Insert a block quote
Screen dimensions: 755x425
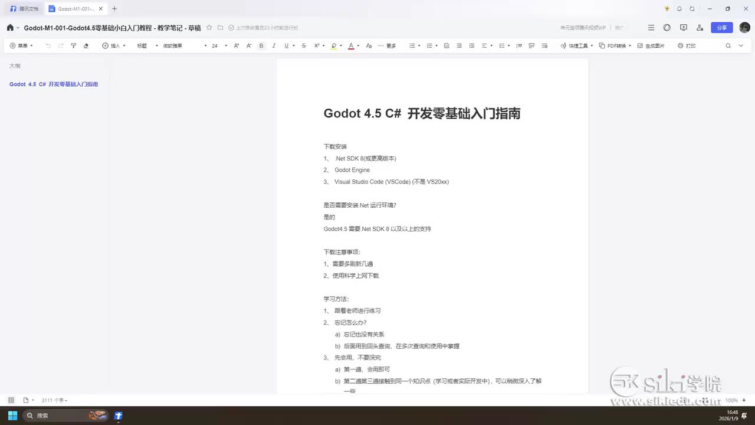(x=519, y=45)
